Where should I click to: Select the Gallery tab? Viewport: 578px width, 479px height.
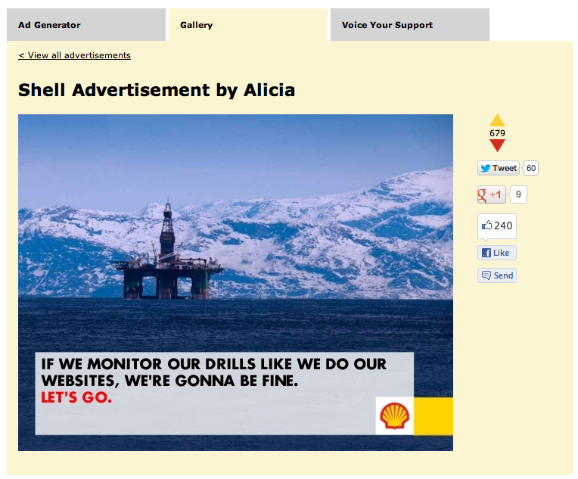click(x=247, y=25)
